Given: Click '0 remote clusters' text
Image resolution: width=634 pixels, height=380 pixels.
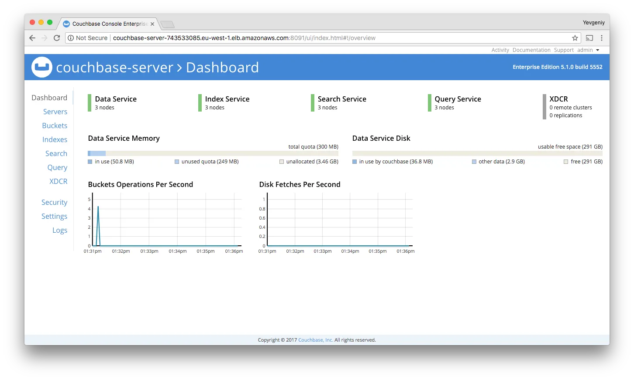Looking at the screenshot, I should click(x=571, y=108).
